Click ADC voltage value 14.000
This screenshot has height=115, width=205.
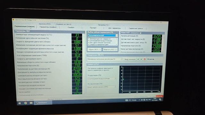(x=157, y=46)
